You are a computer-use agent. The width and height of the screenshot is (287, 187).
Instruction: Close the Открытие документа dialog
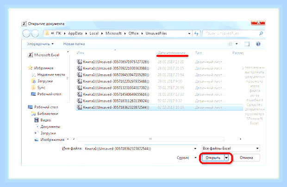pos(258,23)
